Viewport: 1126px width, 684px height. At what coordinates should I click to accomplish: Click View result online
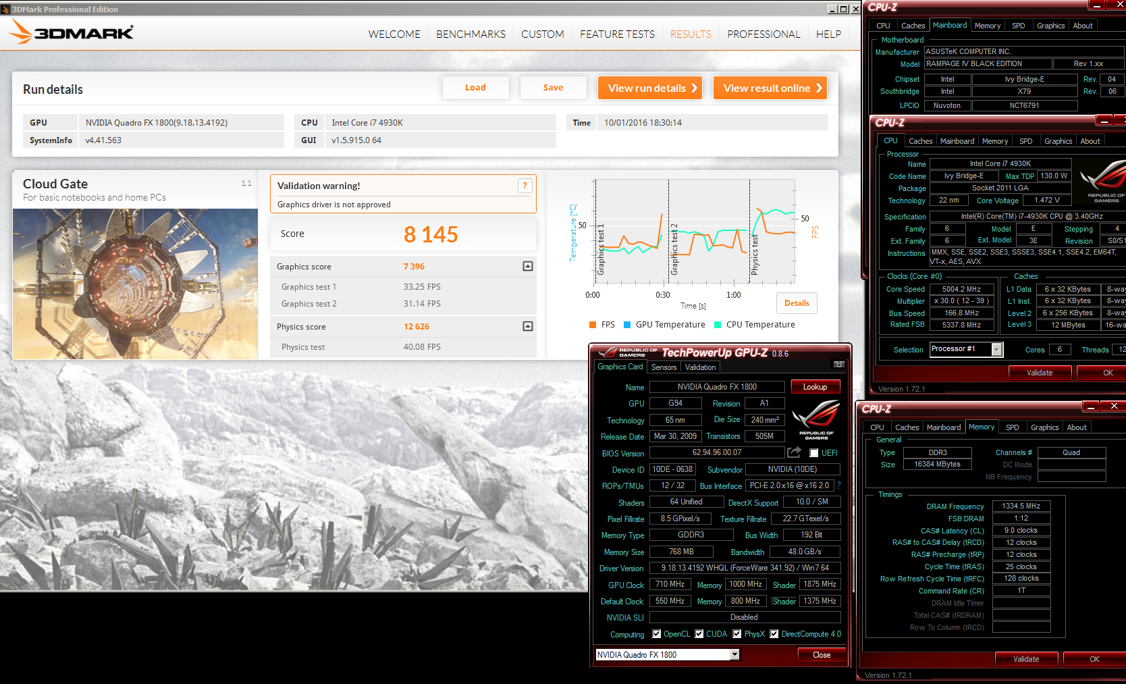(x=770, y=88)
